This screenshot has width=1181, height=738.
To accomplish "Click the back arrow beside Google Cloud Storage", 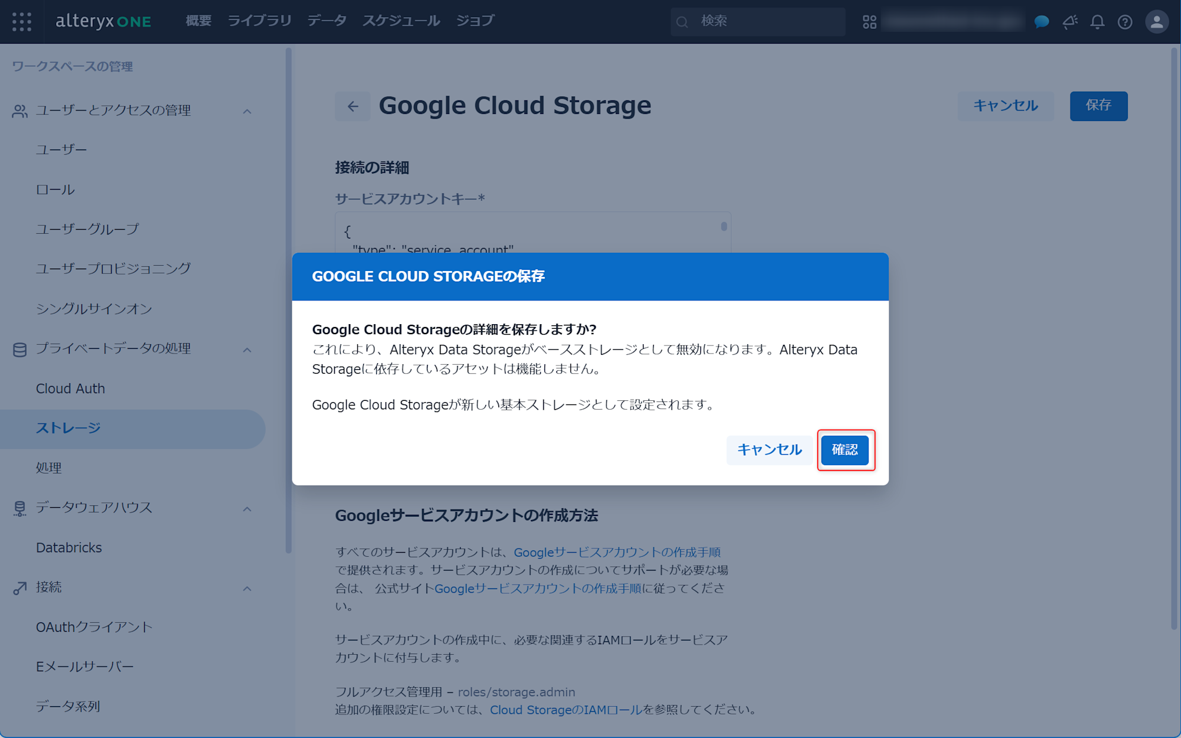I will [x=353, y=106].
